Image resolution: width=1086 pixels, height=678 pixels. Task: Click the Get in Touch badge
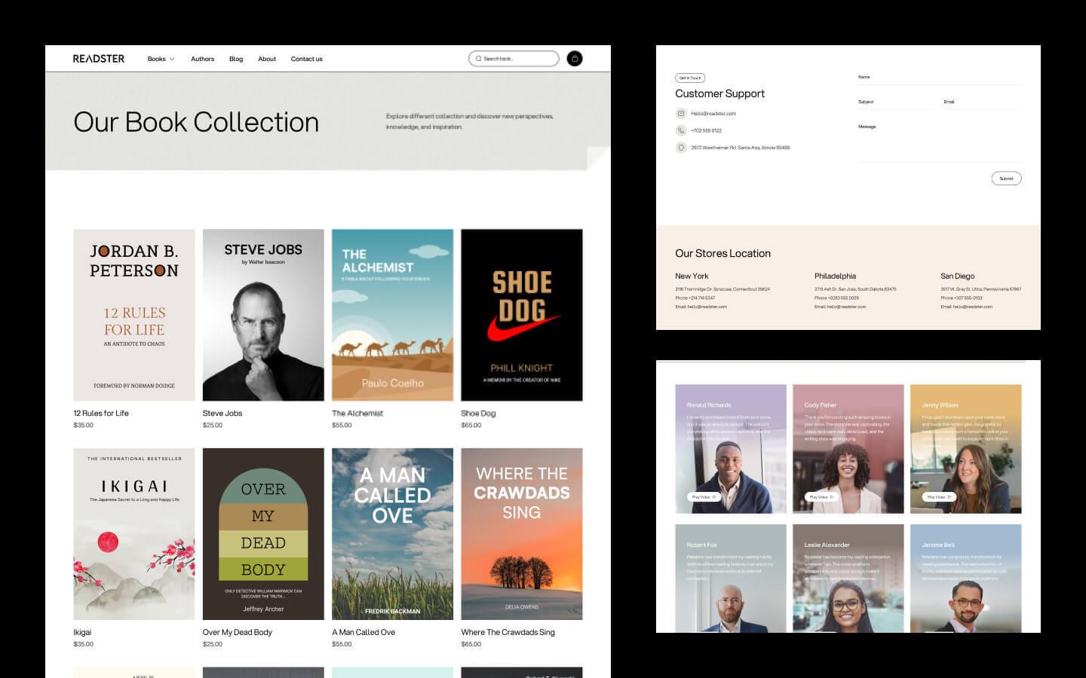(690, 78)
